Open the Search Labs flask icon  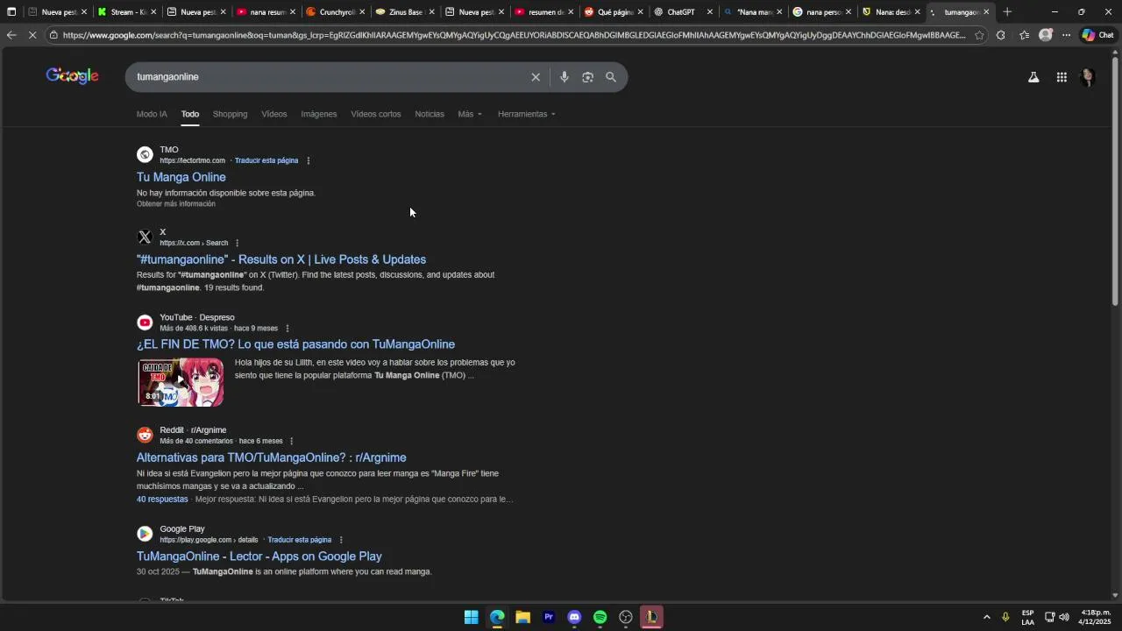[1033, 77]
